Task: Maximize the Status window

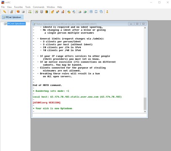Action: [x=137, y=24]
